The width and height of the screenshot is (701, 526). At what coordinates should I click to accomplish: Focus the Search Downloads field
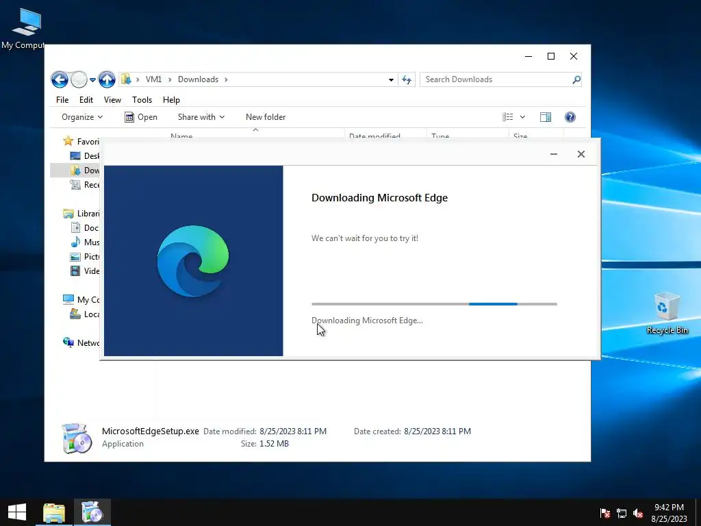(x=496, y=79)
